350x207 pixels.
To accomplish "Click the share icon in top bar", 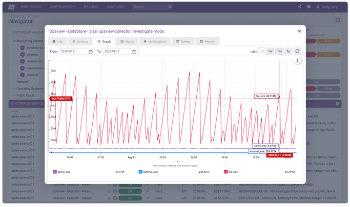I will (x=299, y=7).
